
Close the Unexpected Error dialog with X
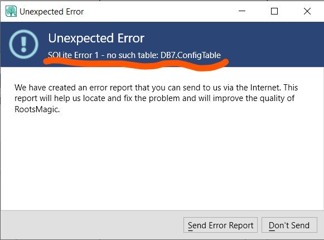[307, 11]
